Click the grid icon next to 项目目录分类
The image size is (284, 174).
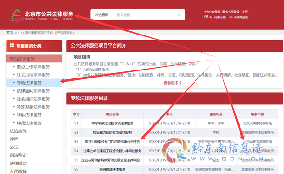[x=12, y=45]
